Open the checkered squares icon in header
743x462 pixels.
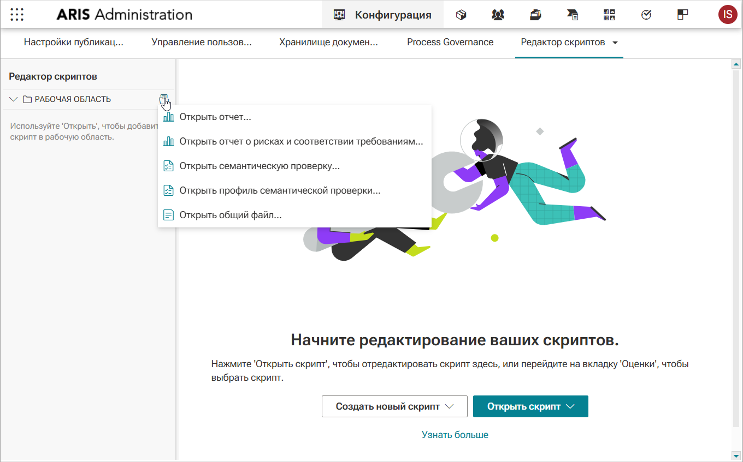[x=683, y=15]
